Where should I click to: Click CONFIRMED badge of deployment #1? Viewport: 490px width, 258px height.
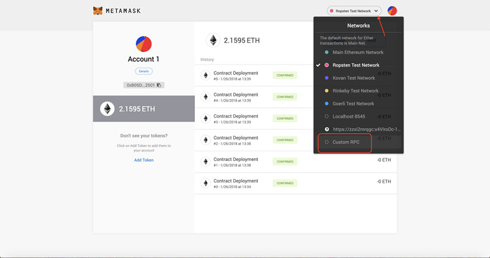tap(285, 162)
